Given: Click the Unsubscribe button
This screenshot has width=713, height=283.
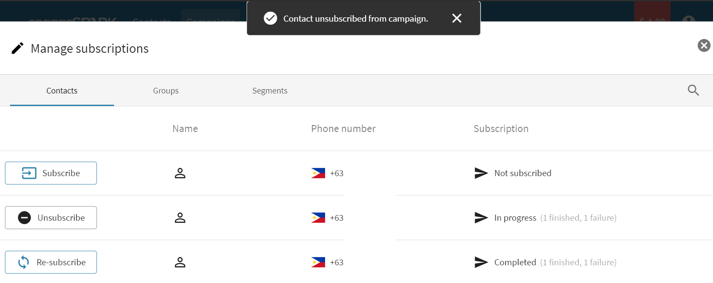Looking at the screenshot, I should [x=51, y=218].
